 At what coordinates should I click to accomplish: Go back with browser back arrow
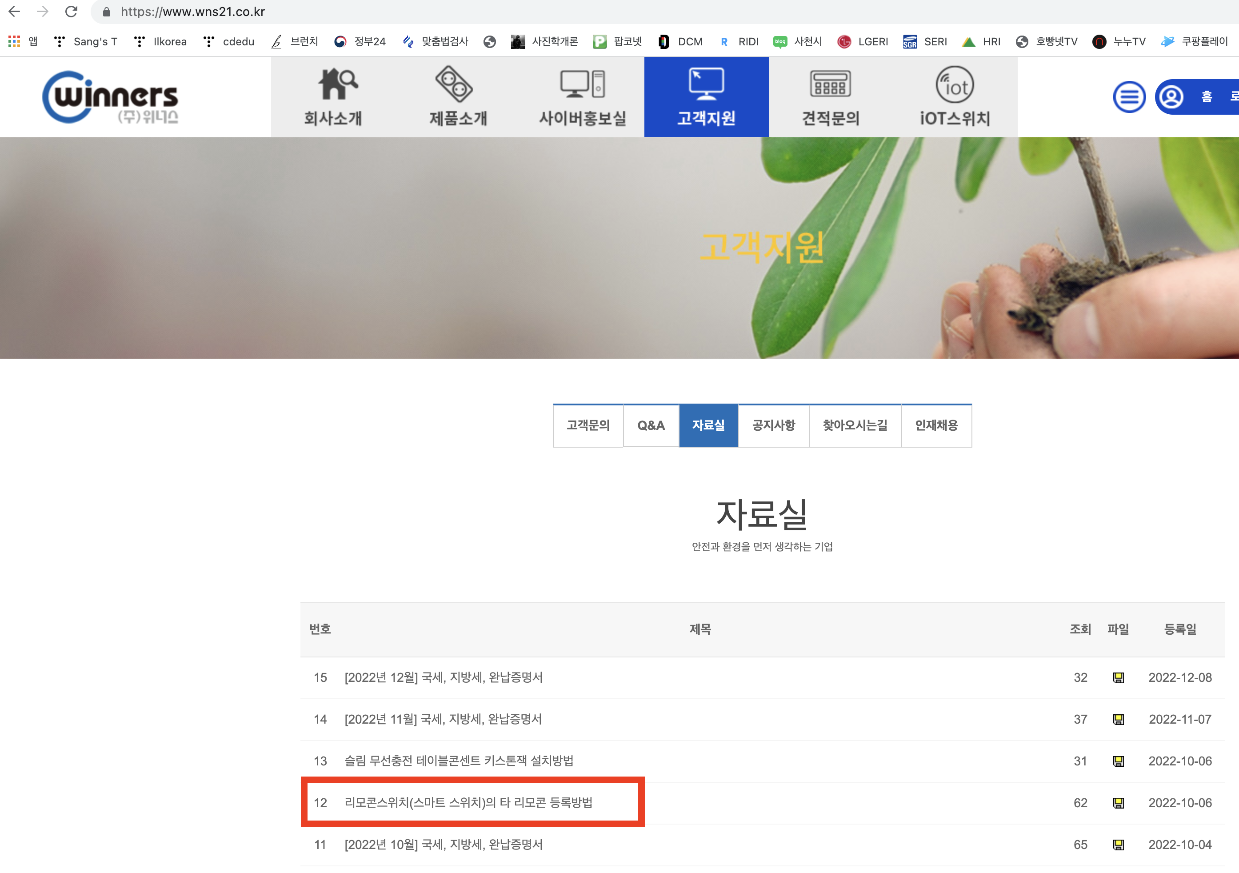pyautogui.click(x=15, y=12)
